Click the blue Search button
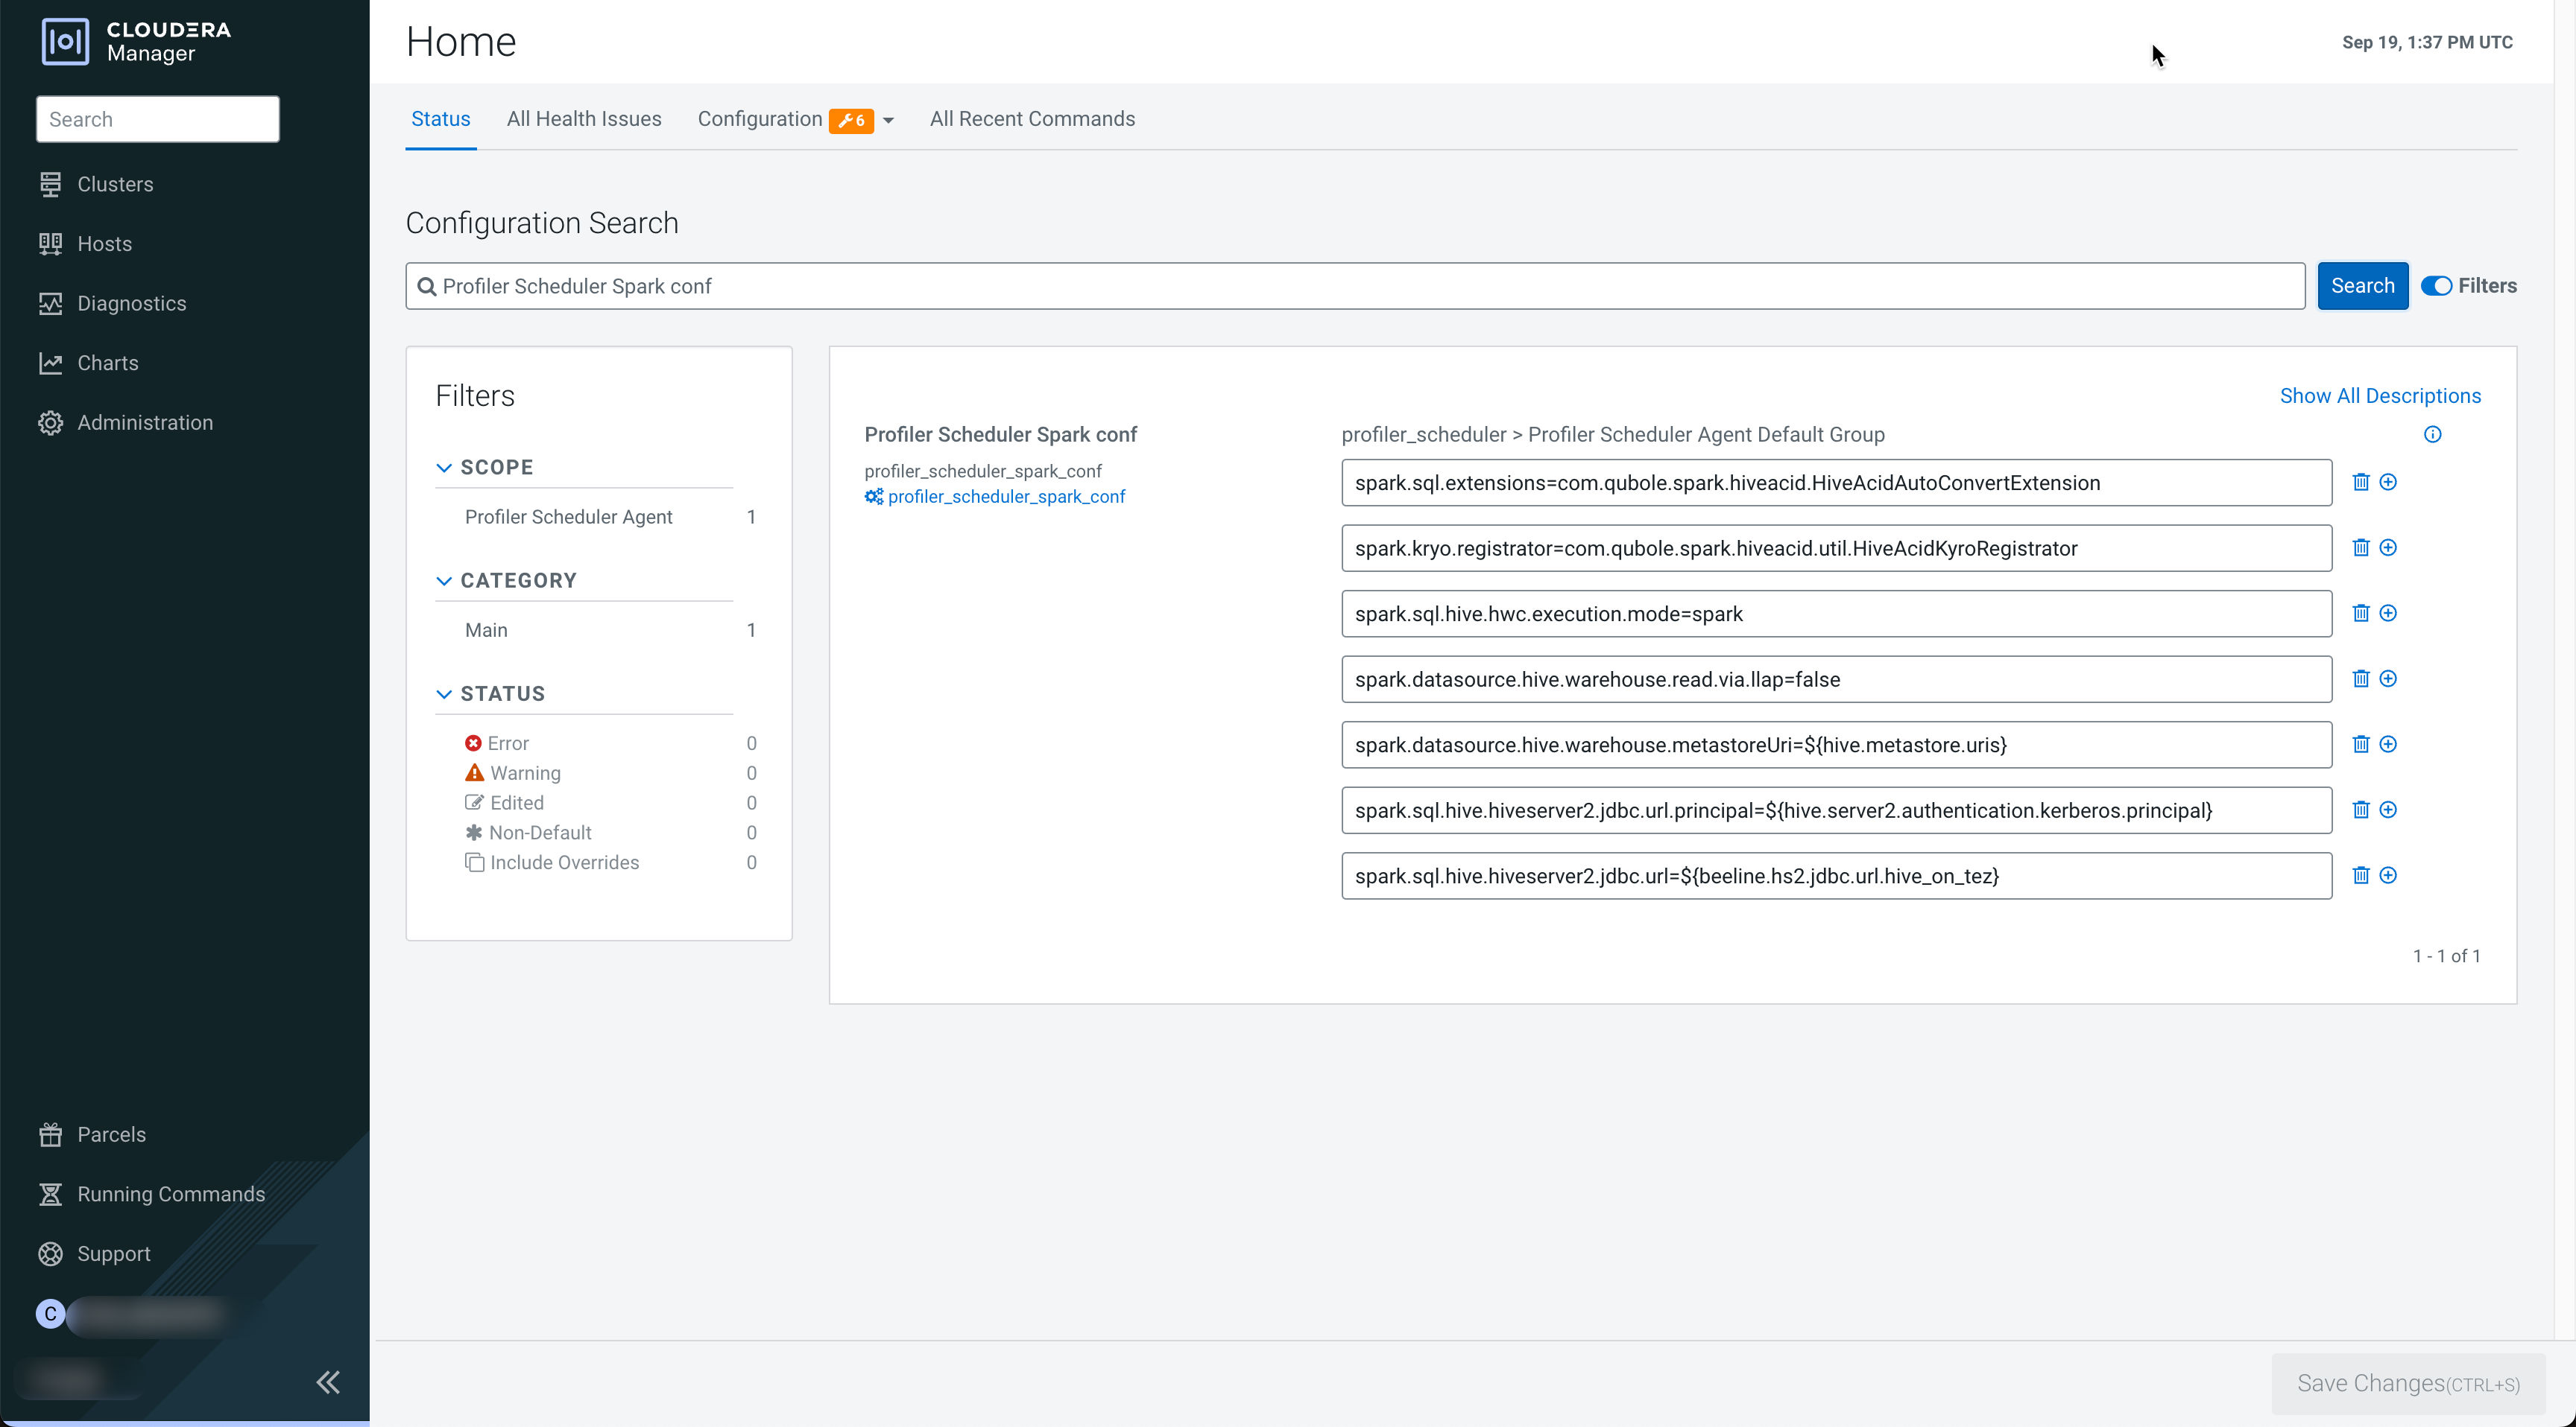Viewport: 2576px width, 1427px height. (x=2361, y=286)
